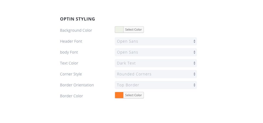Click the OPTIN STYLING section heading
The width and height of the screenshot is (263, 123).
coord(78,19)
